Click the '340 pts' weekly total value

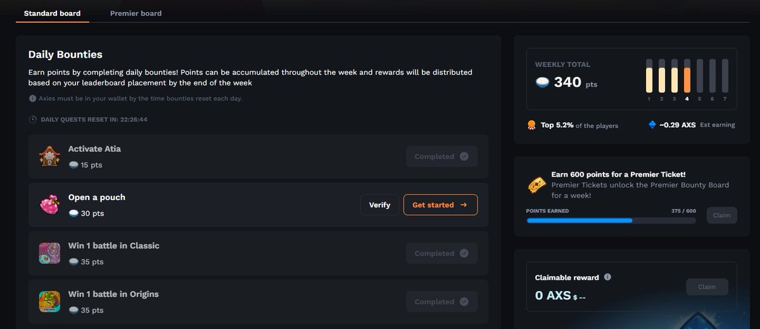[575, 82]
